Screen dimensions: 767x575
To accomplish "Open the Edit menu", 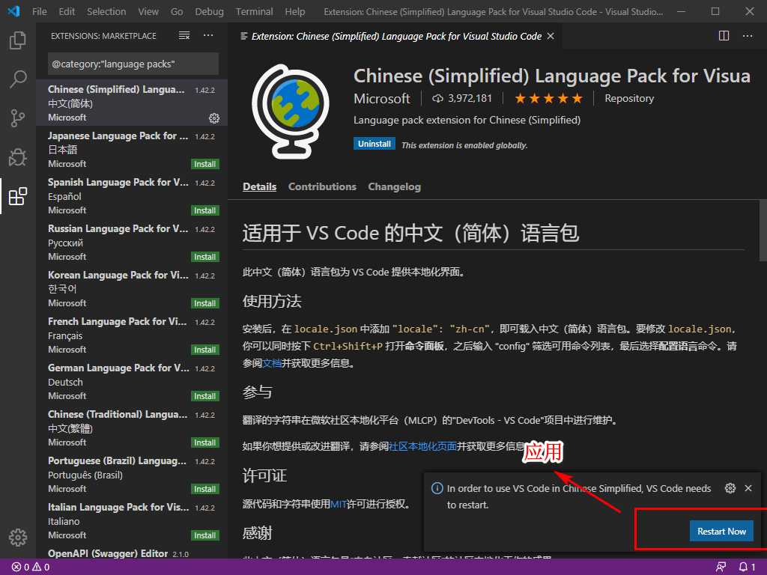I will tap(67, 11).
